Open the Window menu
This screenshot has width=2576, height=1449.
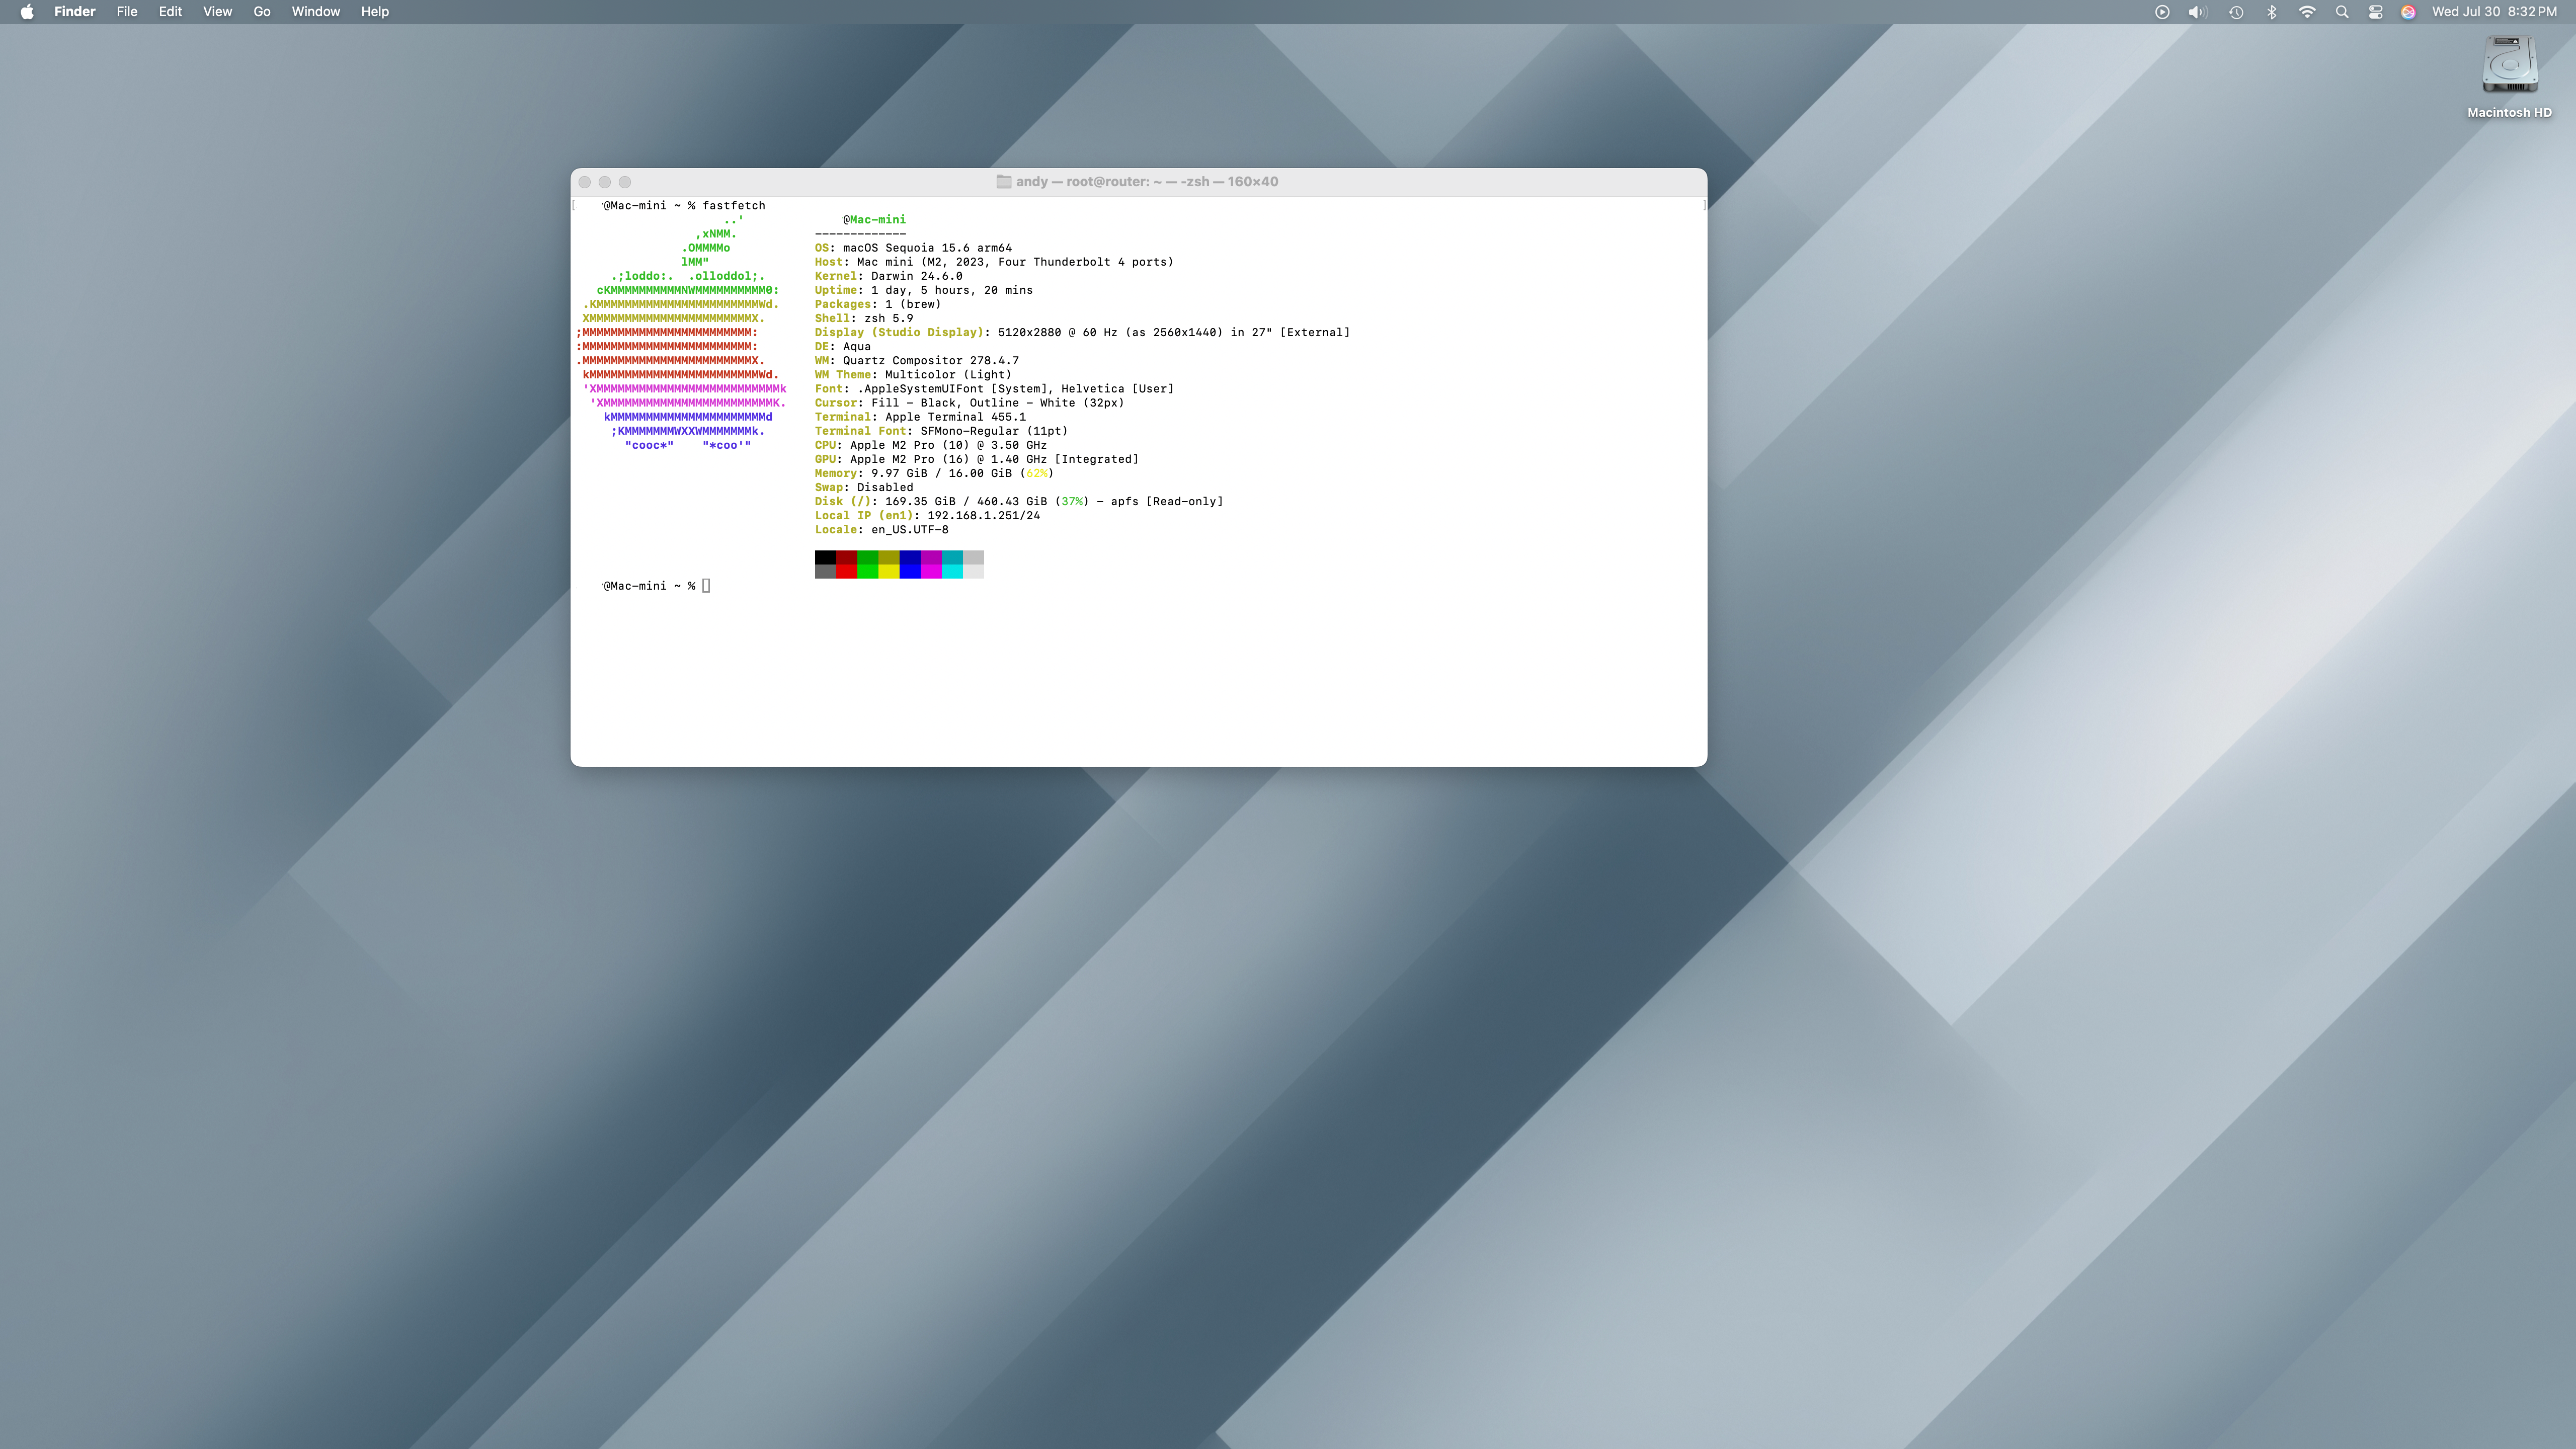[316, 12]
